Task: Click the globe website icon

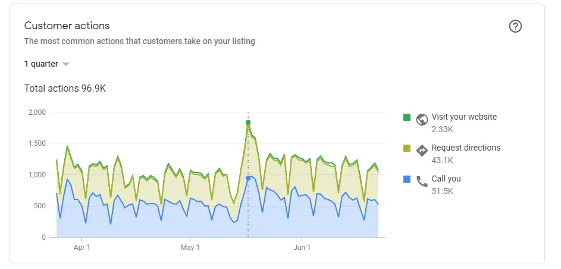Action: 422,118
